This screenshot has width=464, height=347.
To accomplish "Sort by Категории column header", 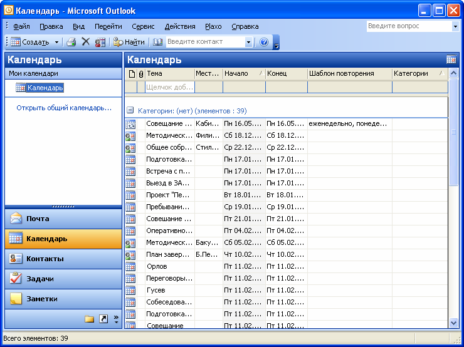I will [419, 74].
